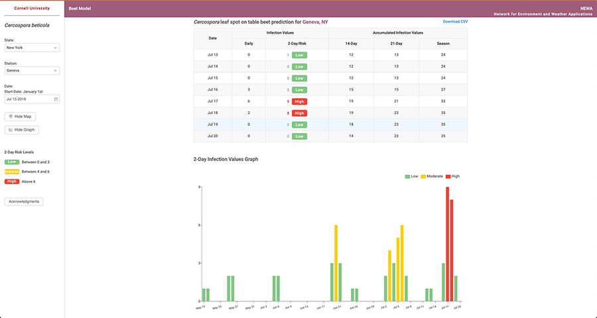This screenshot has width=597, height=318.
Task: Open the Station dropdown showing Geneva
Action: click(32, 70)
